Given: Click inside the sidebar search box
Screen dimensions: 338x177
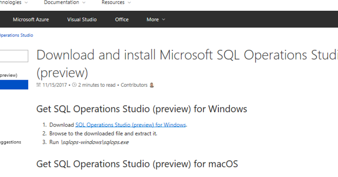Looking at the screenshot, I should point(14,56).
